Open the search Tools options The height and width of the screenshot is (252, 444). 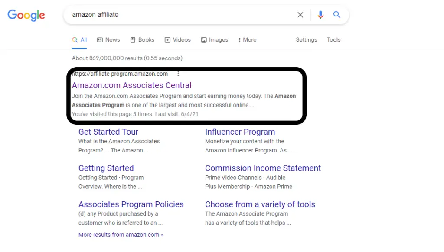[x=333, y=40]
